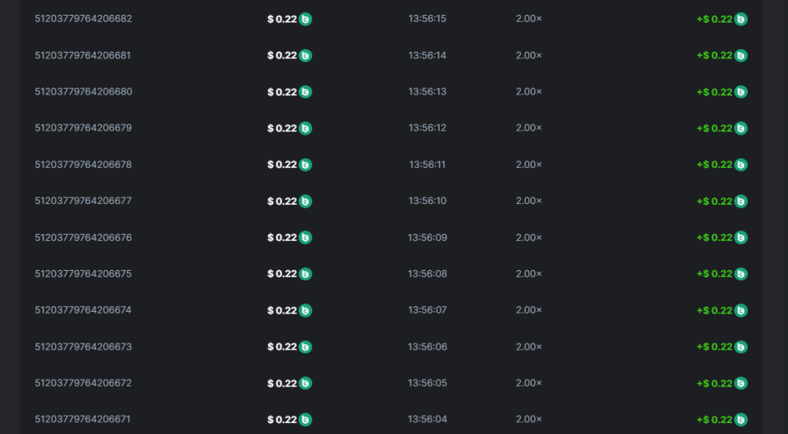788x434 pixels.
Task: Click profit coin icon for bet ending 6673
Action: coord(741,347)
